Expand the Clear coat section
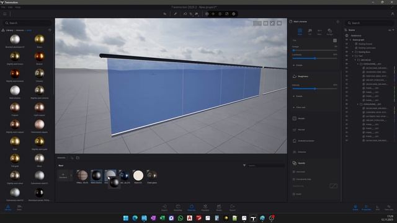The height and width of the screenshot is (223, 397). [x=299, y=107]
